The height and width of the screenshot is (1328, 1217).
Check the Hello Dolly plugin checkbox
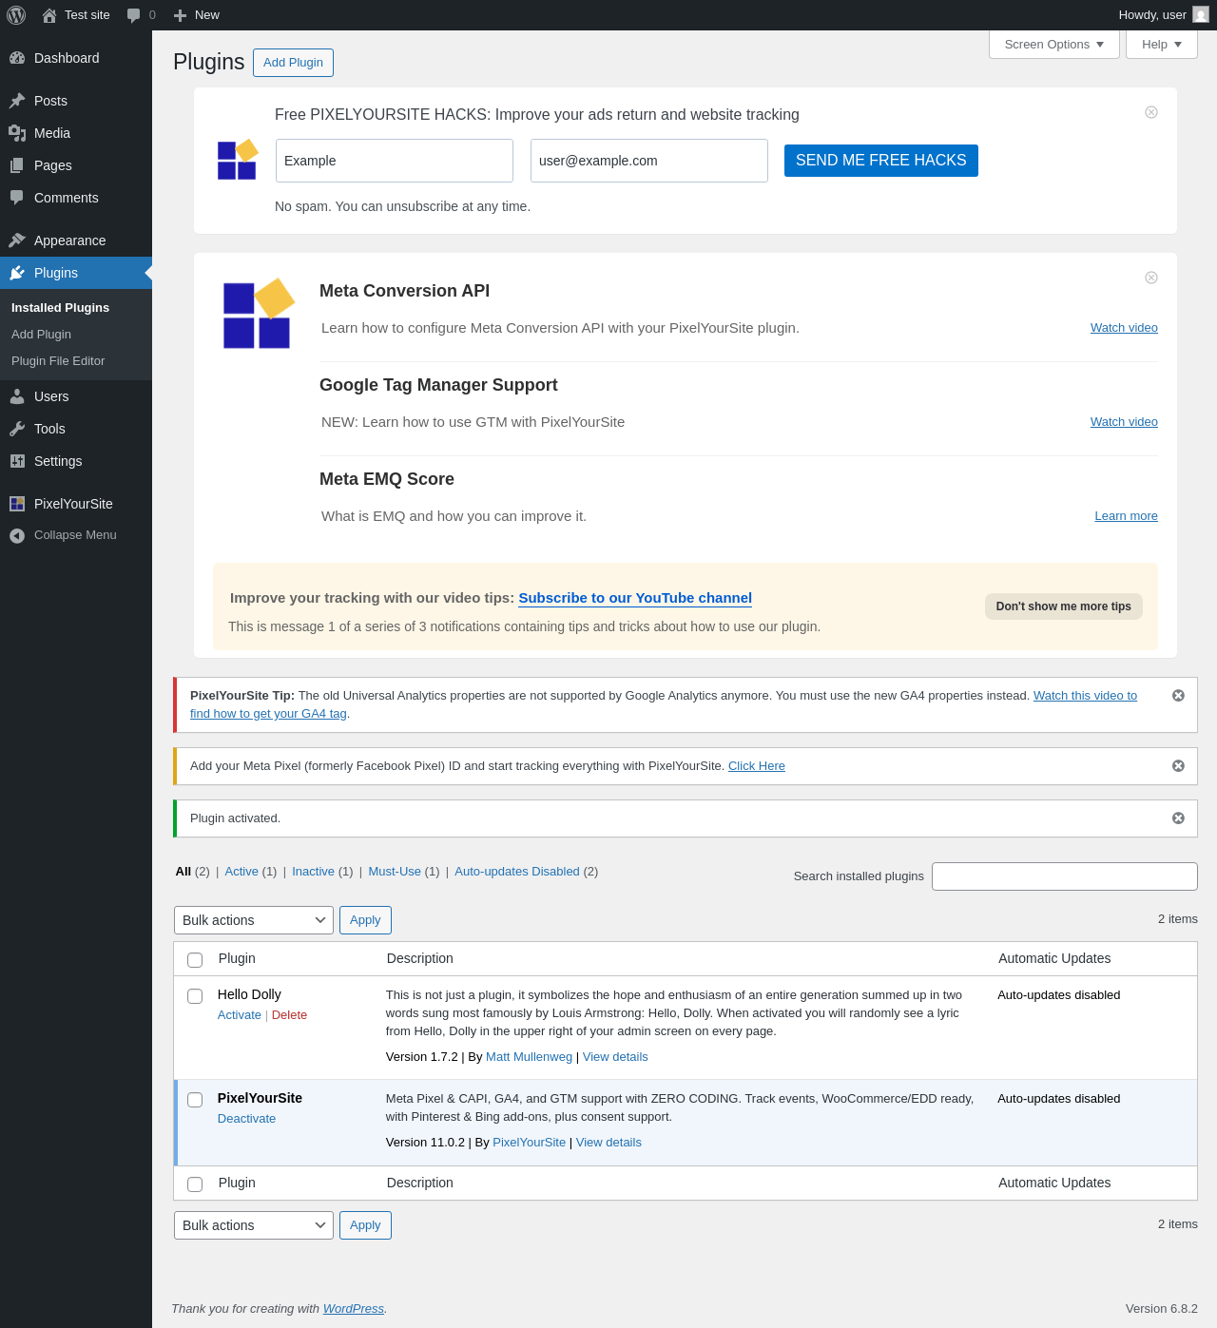tap(195, 996)
